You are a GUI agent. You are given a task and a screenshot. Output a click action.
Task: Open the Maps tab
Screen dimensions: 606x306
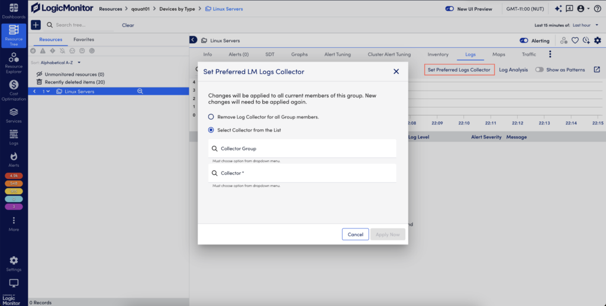[x=498, y=54]
